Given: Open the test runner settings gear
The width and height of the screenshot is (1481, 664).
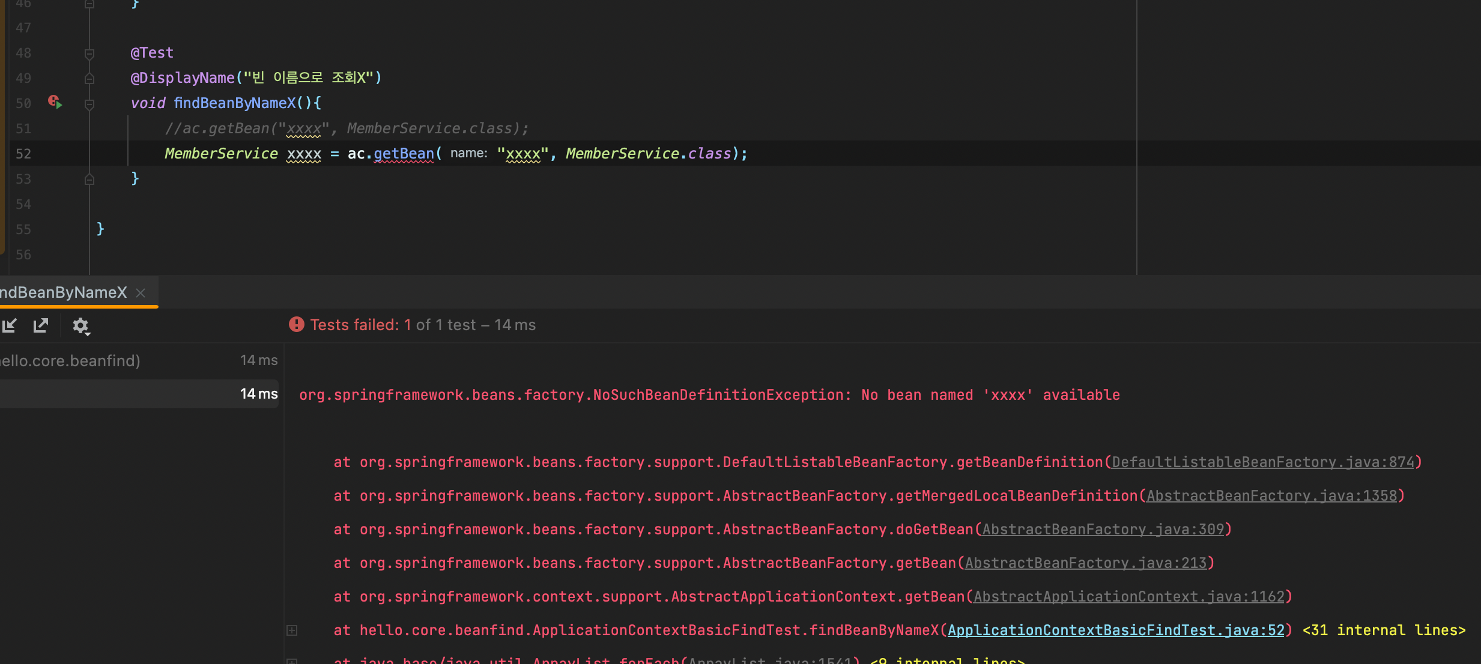Looking at the screenshot, I should tap(81, 326).
